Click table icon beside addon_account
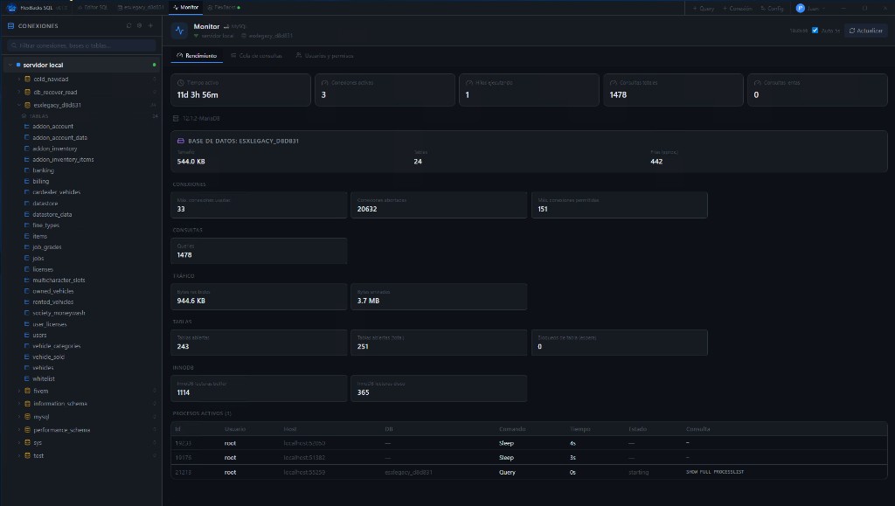 click(27, 126)
